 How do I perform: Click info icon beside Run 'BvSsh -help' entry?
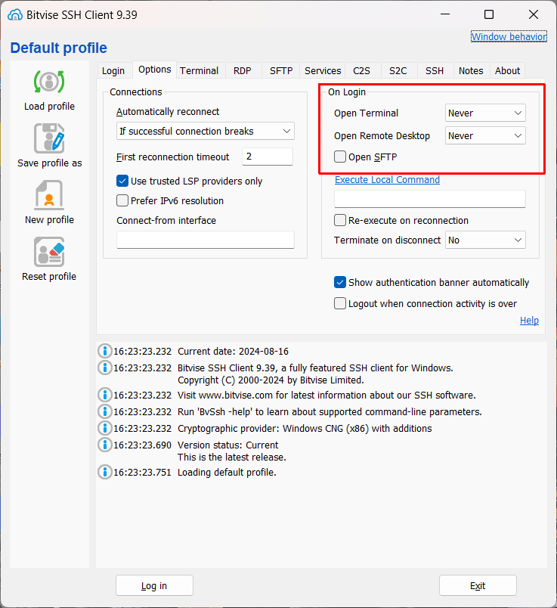click(x=104, y=411)
